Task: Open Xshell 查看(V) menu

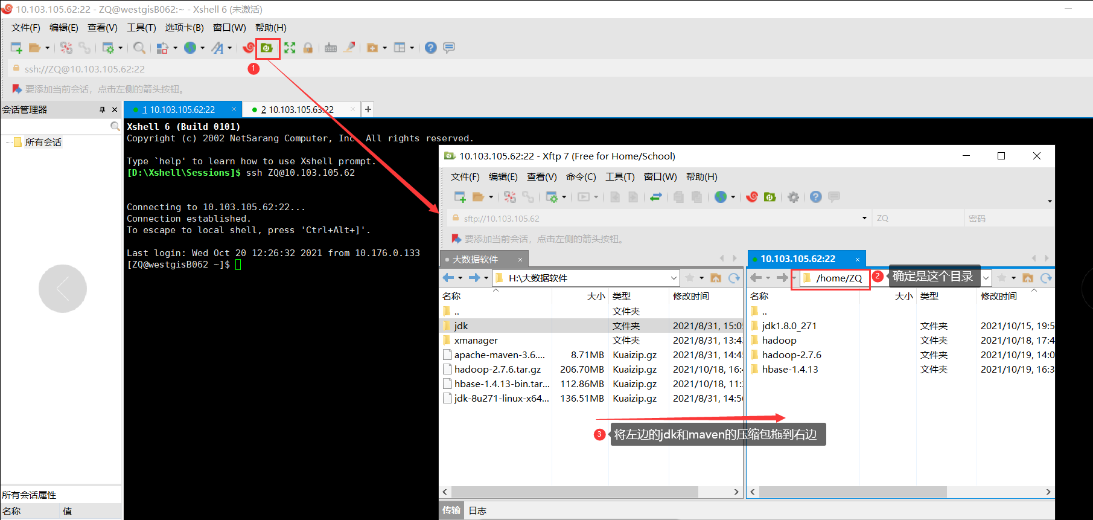Action: 102,28
